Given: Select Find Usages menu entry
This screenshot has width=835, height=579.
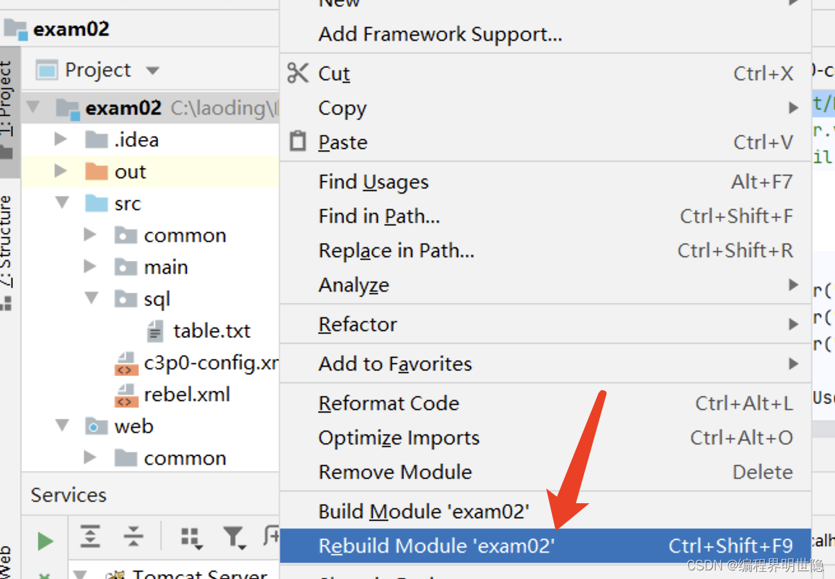Looking at the screenshot, I should [x=373, y=182].
